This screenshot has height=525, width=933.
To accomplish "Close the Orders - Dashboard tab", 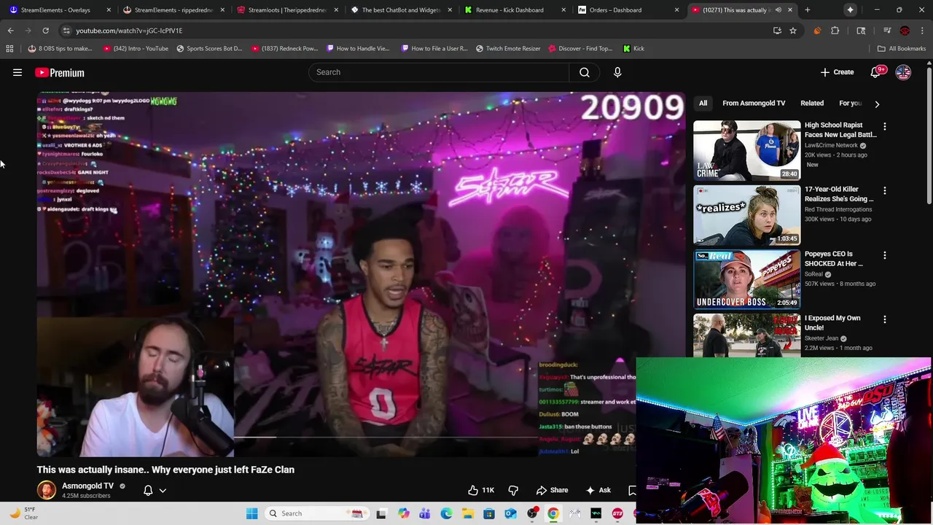I will (x=677, y=10).
